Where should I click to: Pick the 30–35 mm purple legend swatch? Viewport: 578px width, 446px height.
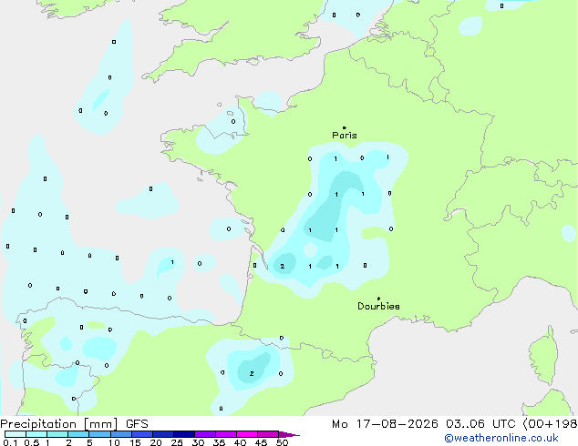[205, 434]
